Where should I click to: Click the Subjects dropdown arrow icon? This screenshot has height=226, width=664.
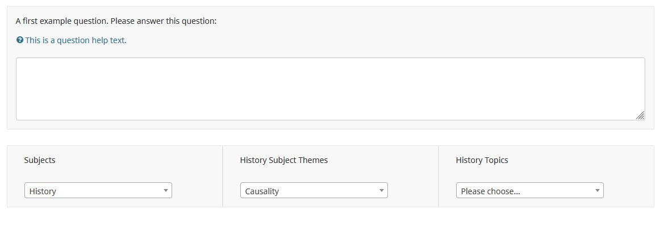[x=166, y=190]
